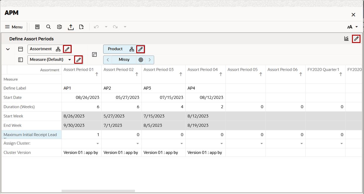Image resolution: width=364 pixels, height=194 pixels.
Task: Click the import file icon in toolbar
Action: (81, 27)
